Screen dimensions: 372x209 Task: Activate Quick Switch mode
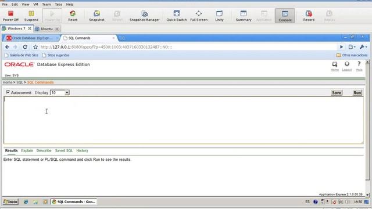click(177, 16)
